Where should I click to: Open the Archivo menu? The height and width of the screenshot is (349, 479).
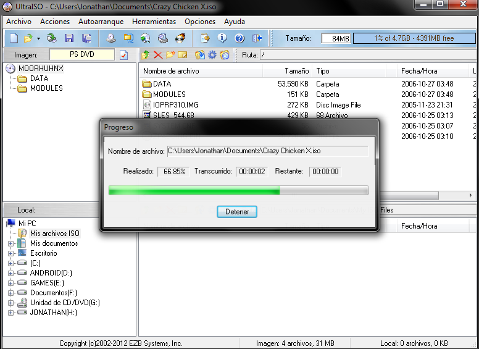tap(19, 22)
